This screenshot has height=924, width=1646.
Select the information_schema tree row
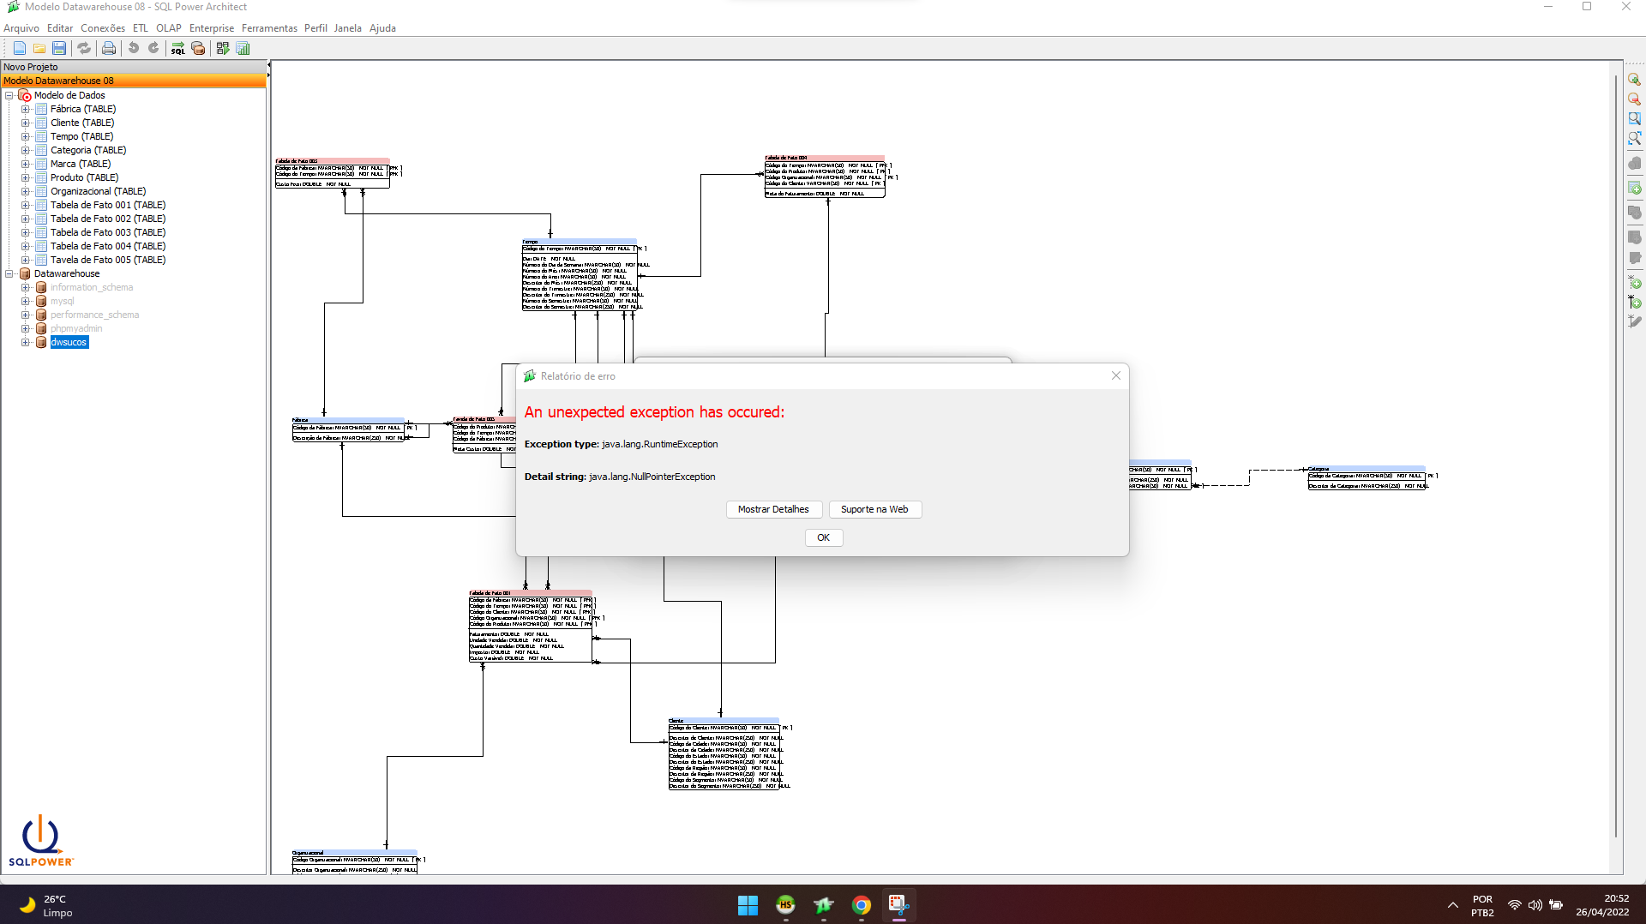coord(92,287)
